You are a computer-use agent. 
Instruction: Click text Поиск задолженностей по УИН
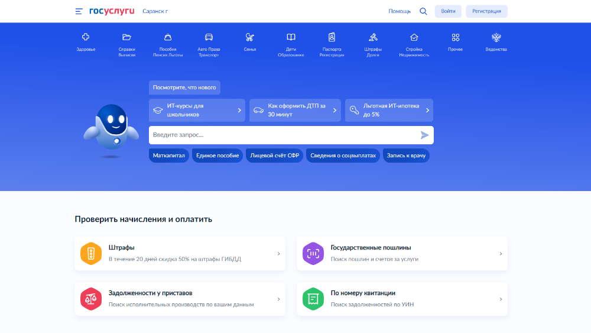(x=372, y=305)
